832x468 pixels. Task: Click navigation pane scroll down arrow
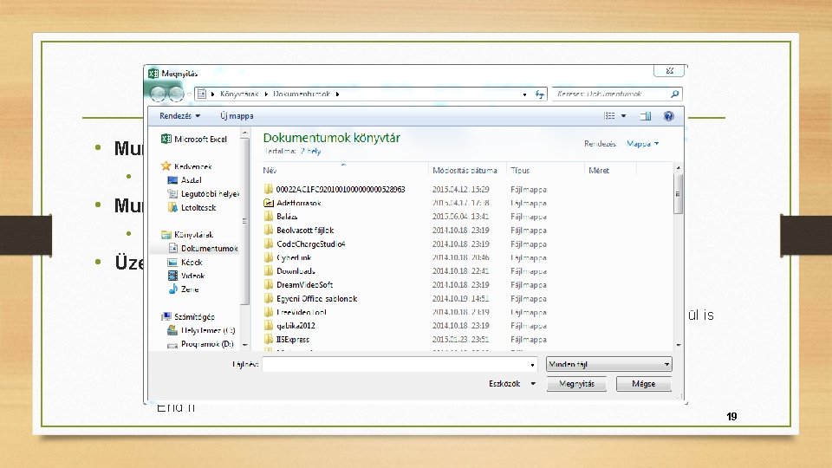[x=244, y=345]
